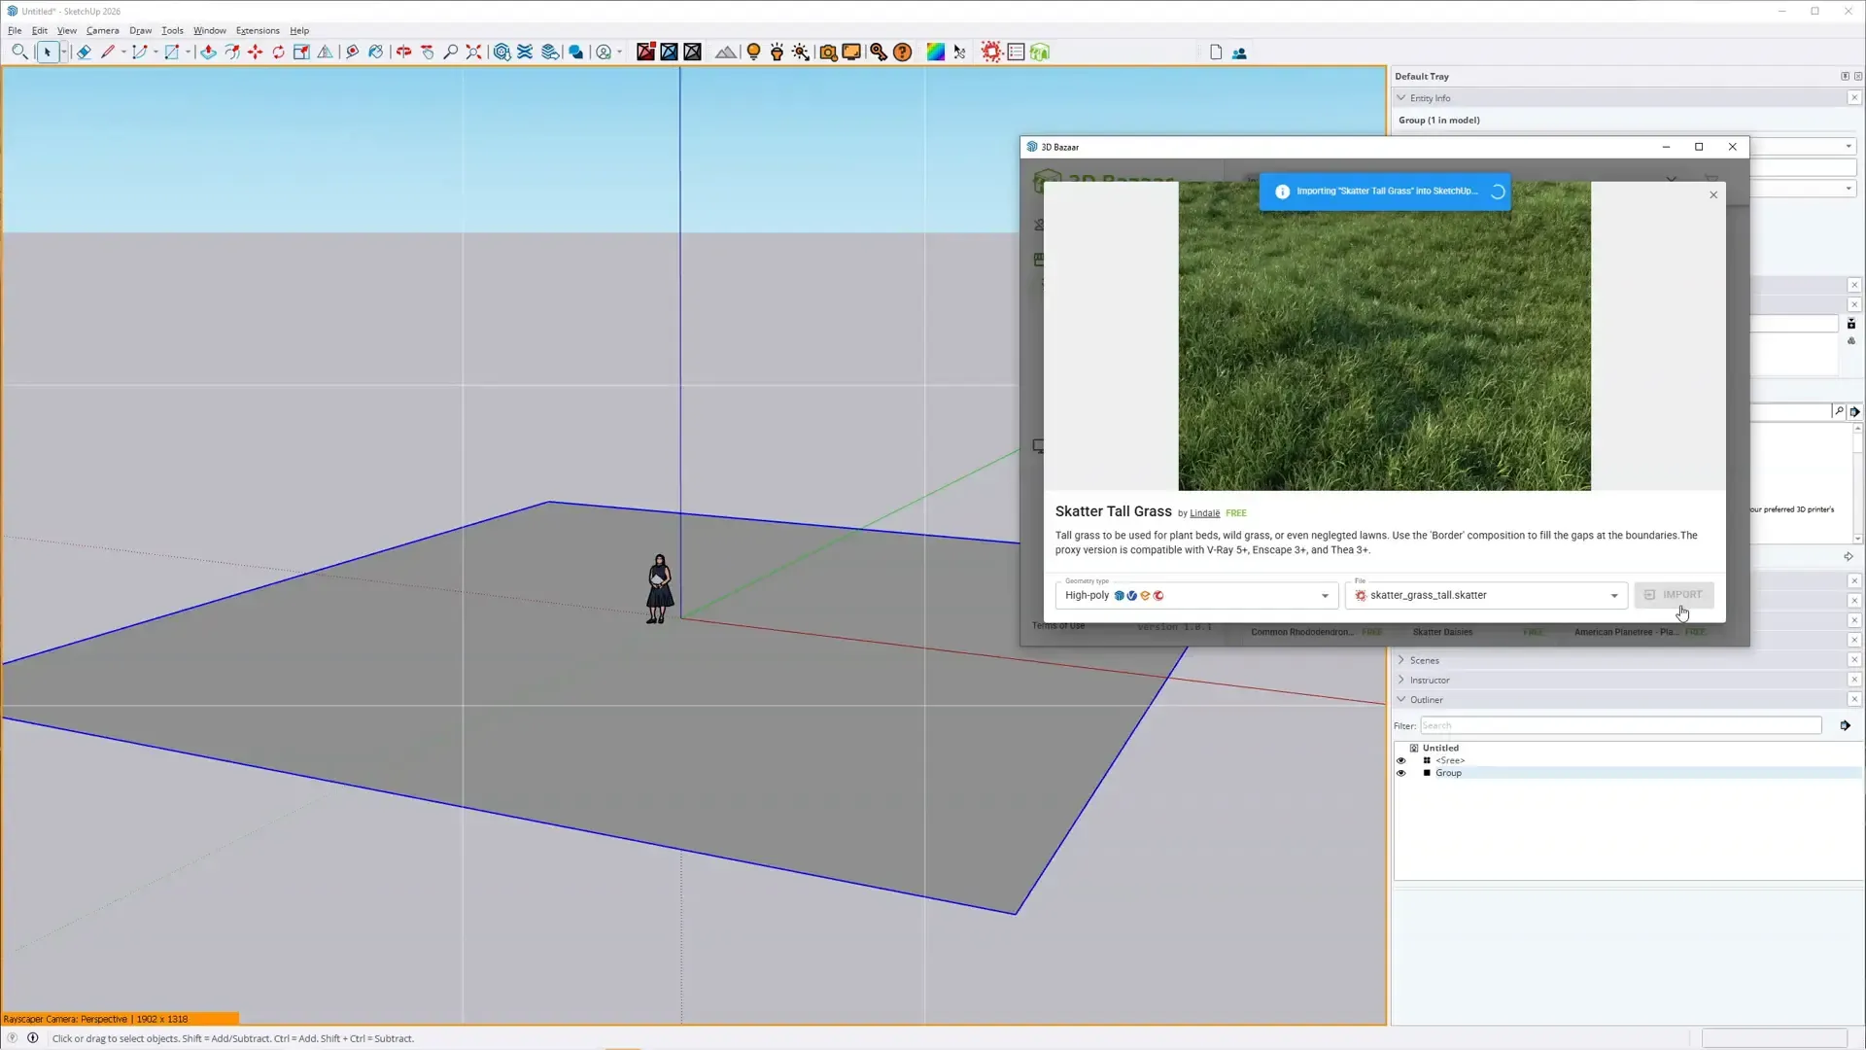Click the Zoom Extents tool
The image size is (1866, 1050).
(x=474, y=52)
